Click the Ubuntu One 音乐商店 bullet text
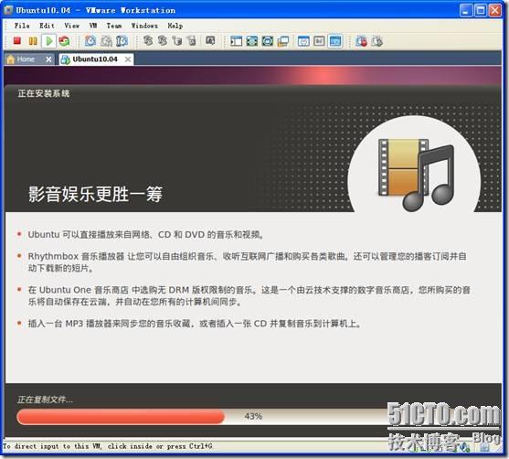 249,296
